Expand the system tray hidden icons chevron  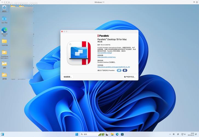click(170, 134)
